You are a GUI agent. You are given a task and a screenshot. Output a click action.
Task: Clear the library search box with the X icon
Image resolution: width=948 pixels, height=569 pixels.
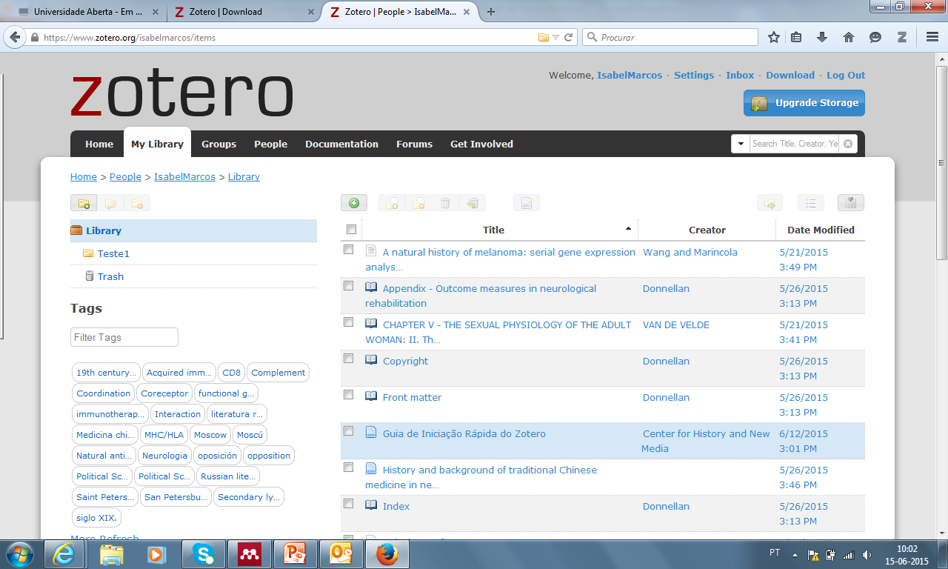(x=848, y=144)
